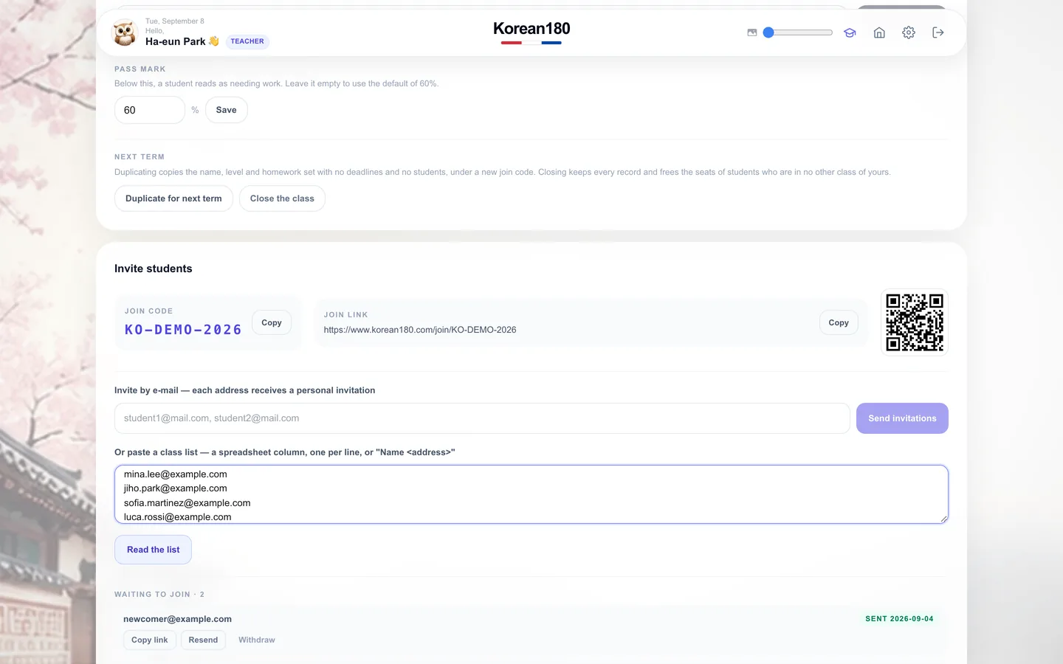Copy the join link URL

pyautogui.click(x=839, y=322)
